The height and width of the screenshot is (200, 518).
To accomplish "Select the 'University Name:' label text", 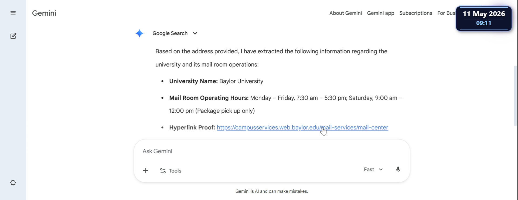I will click(193, 81).
